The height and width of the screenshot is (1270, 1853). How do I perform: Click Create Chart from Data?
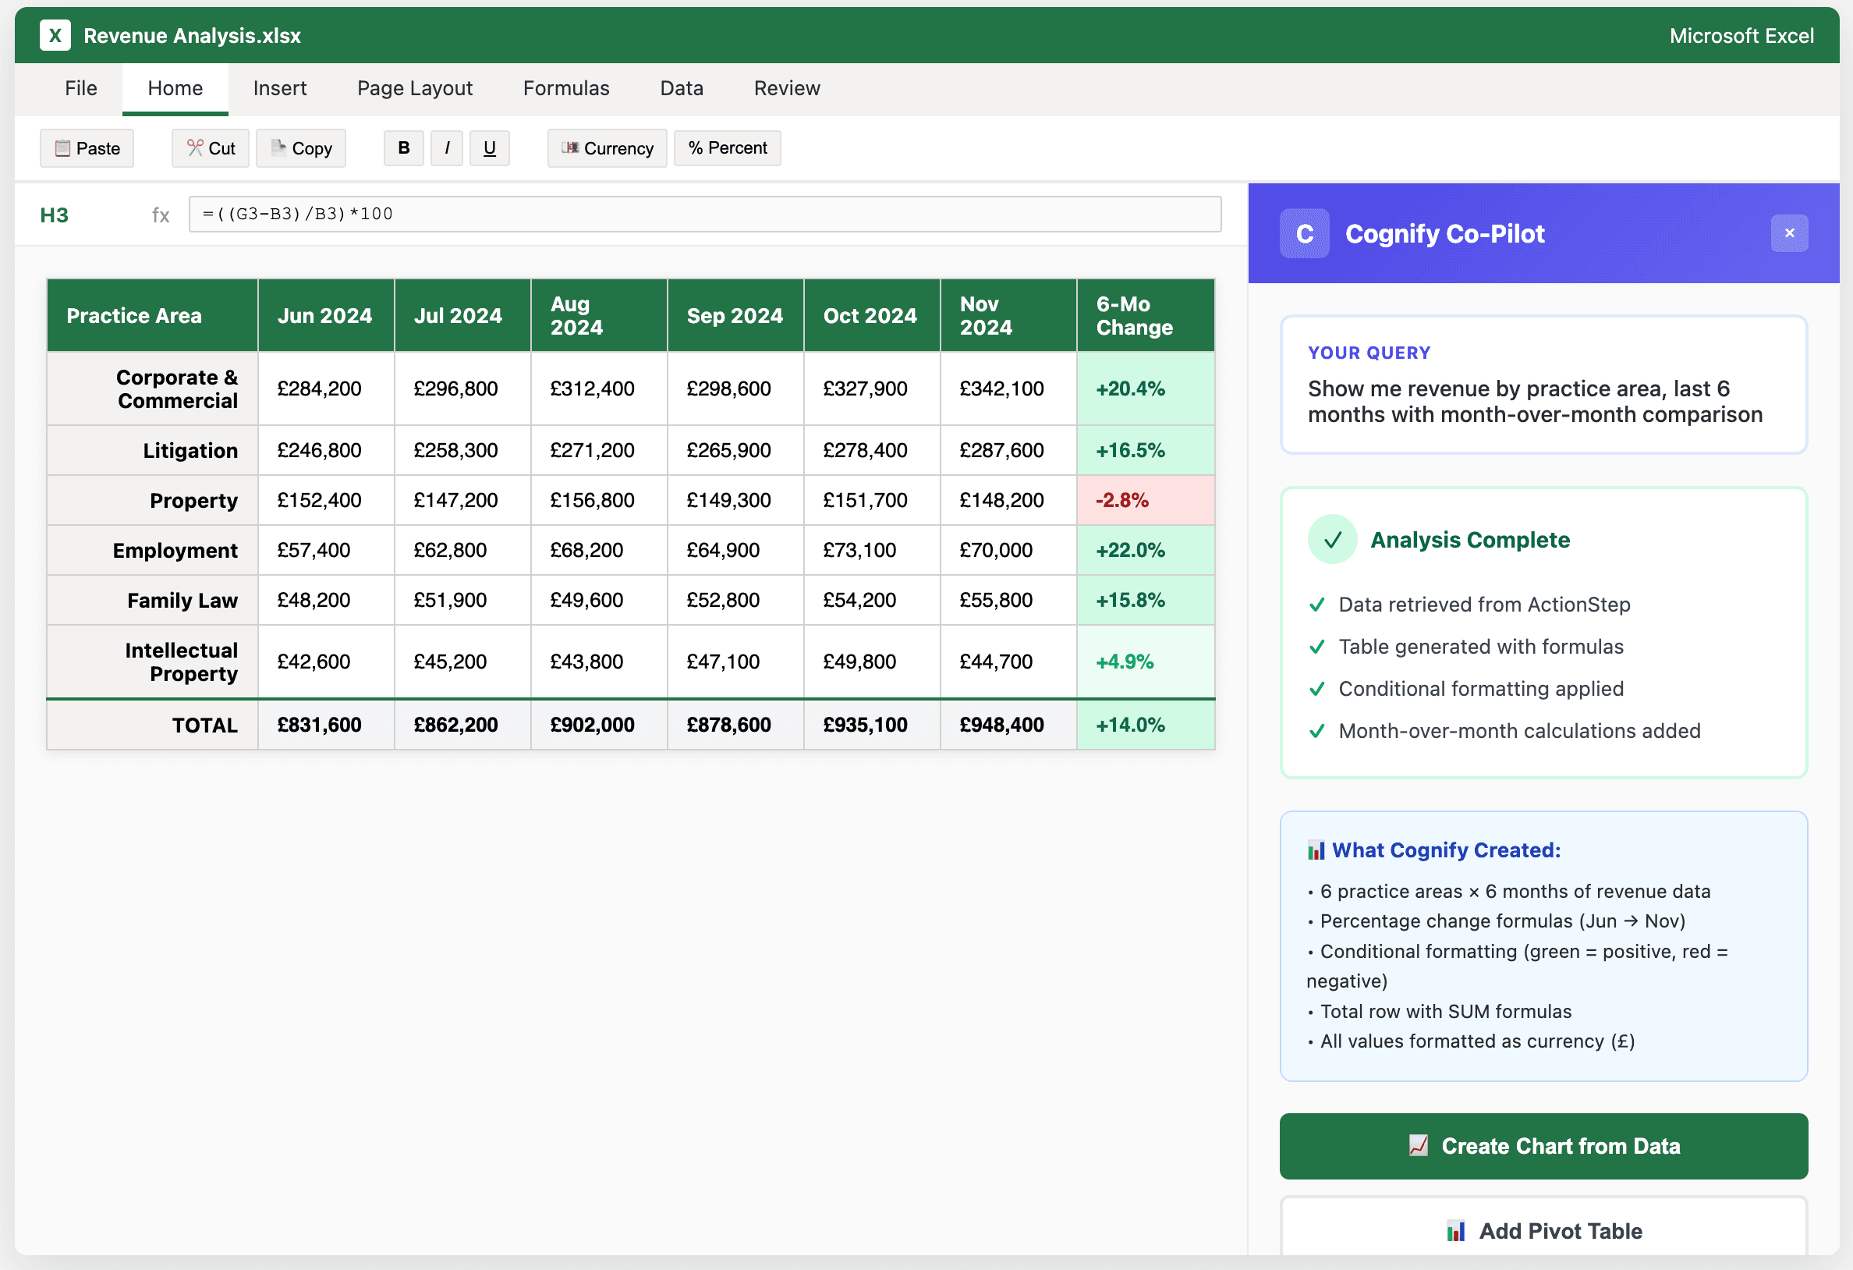(1543, 1146)
